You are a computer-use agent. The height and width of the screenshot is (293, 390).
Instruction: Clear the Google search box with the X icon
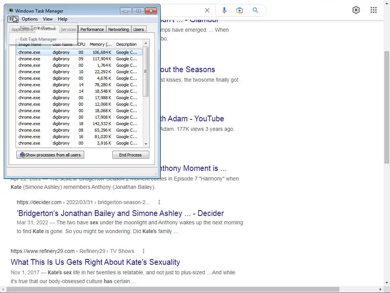tap(207, 10)
